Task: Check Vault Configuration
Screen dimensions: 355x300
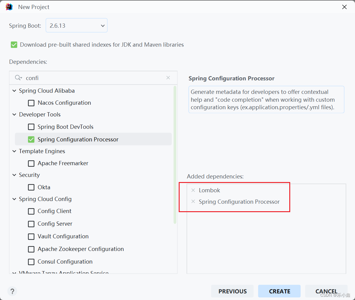Action: (31, 237)
